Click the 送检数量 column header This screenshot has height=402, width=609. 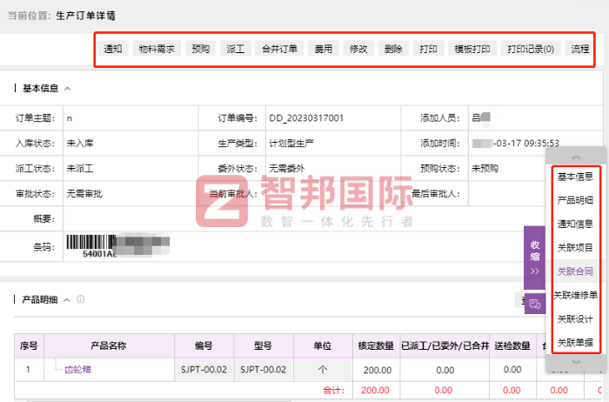[x=512, y=345]
